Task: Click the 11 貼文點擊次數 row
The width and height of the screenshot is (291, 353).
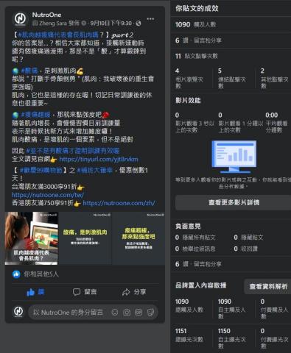Action: (x=231, y=56)
